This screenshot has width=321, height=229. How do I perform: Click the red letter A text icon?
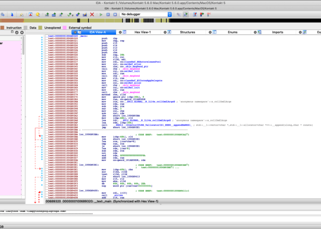coord(31,15)
